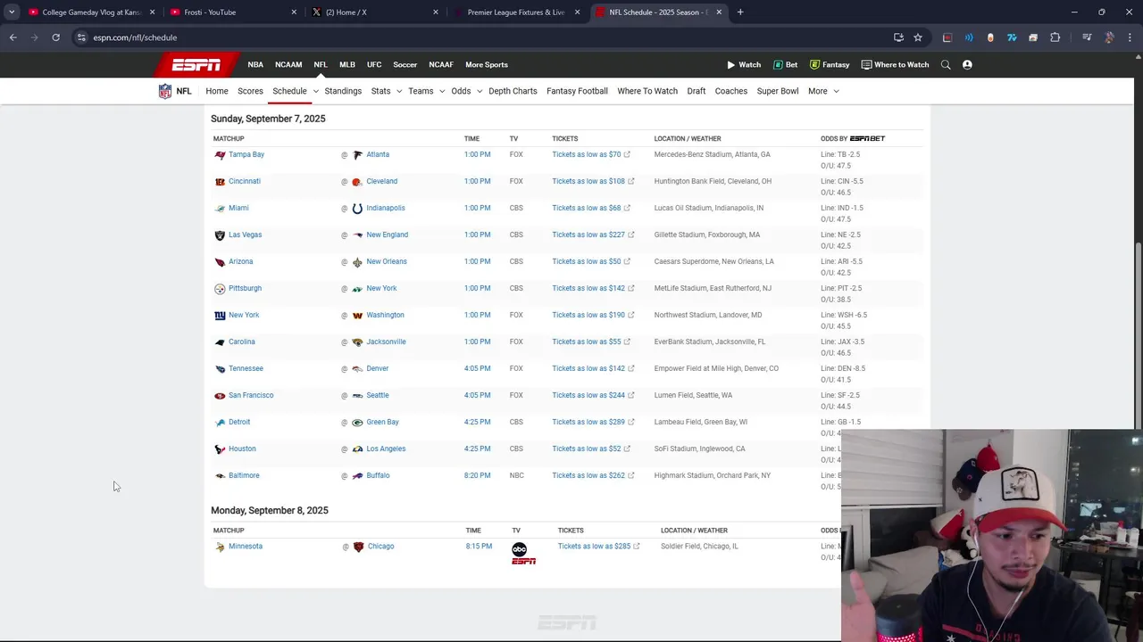The height and width of the screenshot is (642, 1143).
Task: Open Where to Watch header button
Action: (x=895, y=64)
